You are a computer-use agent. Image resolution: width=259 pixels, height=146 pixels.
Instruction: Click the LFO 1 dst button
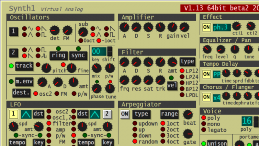click(38, 114)
